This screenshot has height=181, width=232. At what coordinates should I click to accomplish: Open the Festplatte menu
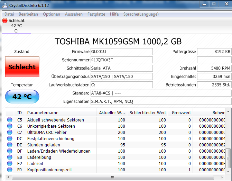click(96, 14)
